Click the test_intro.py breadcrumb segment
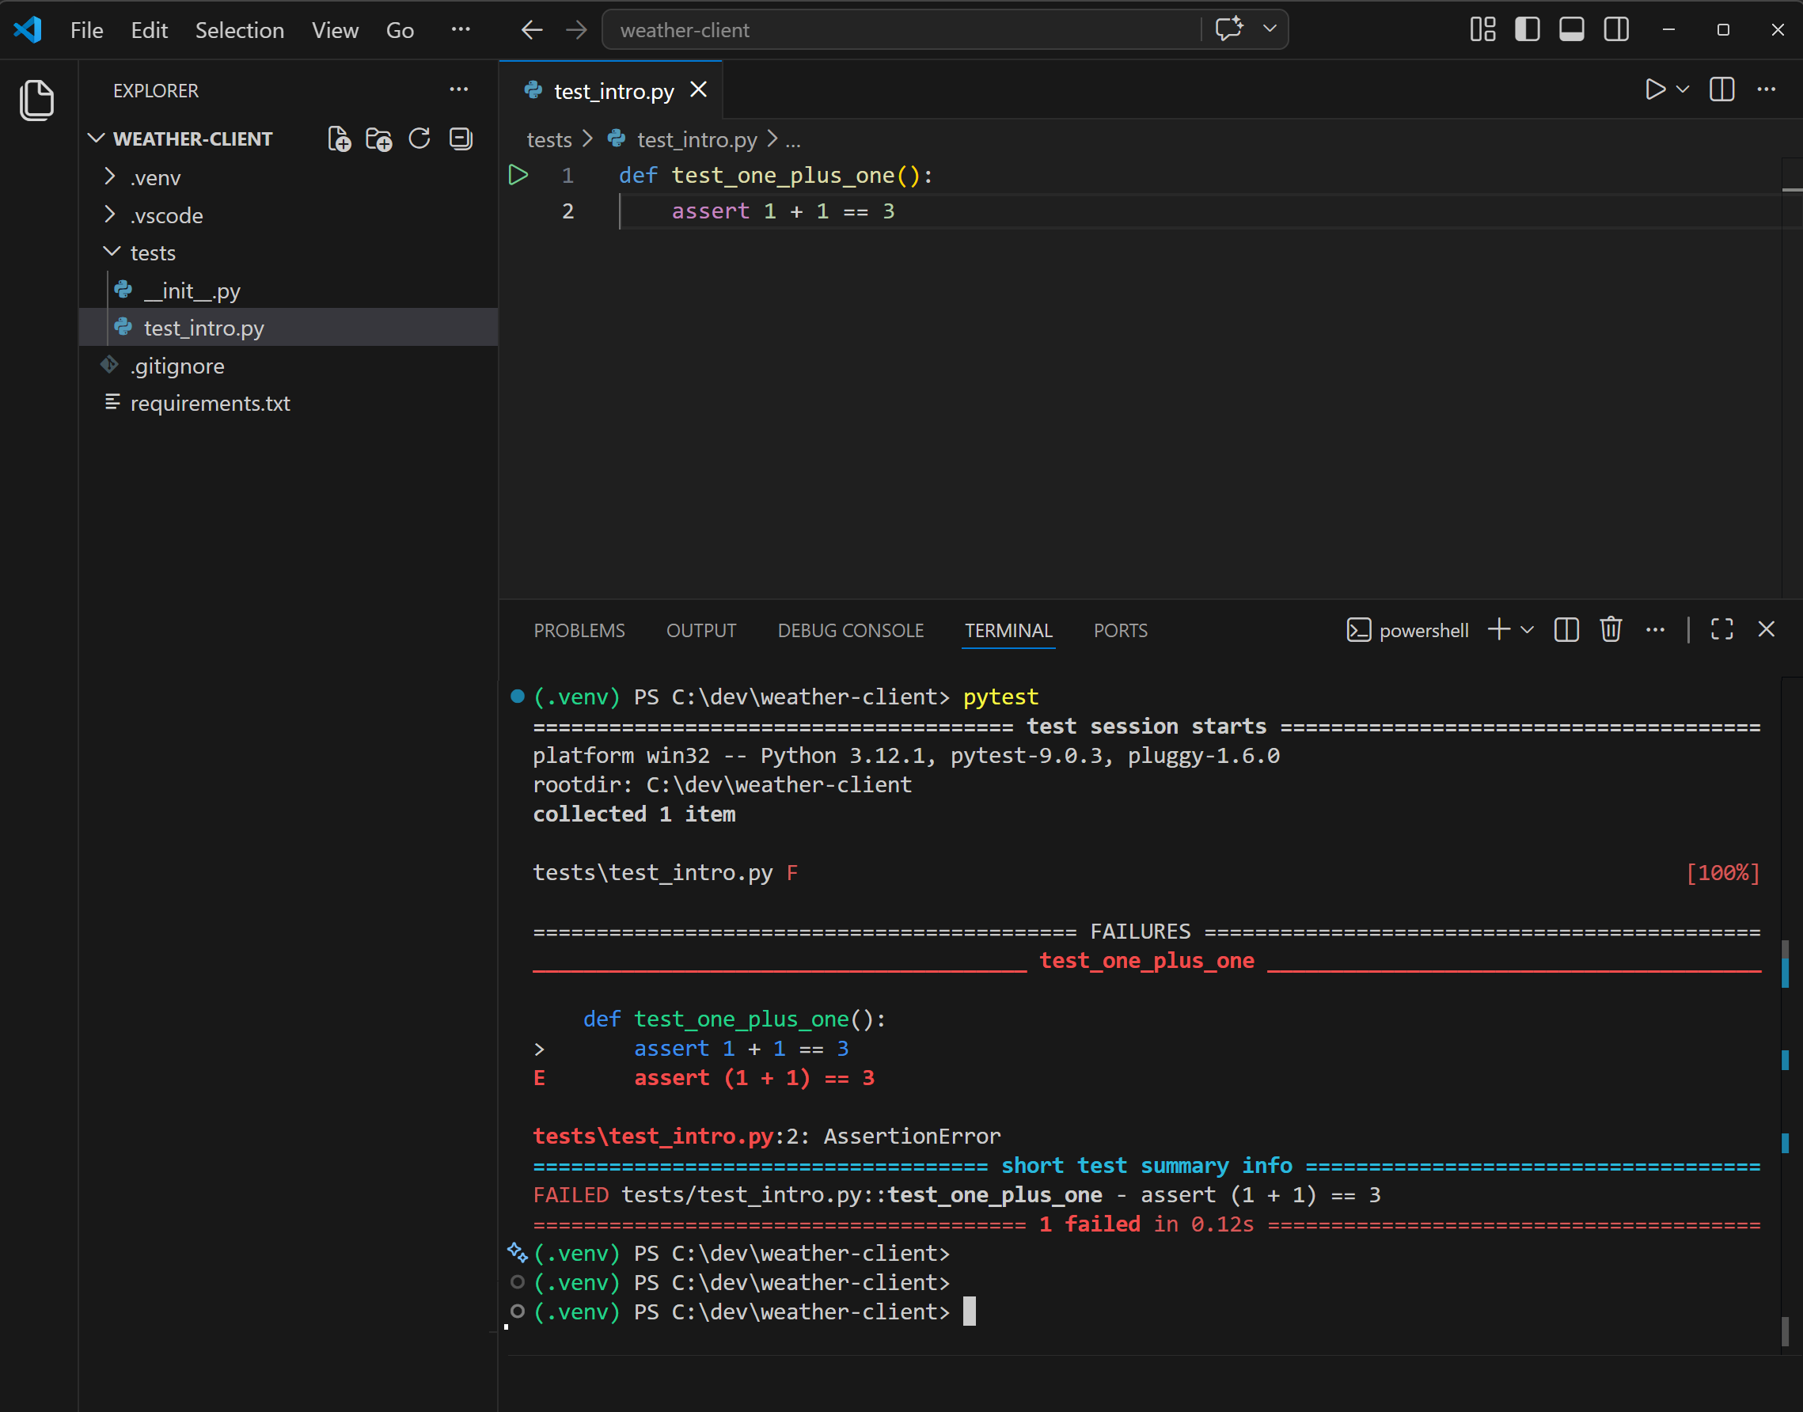Image resolution: width=1803 pixels, height=1412 pixels. [697, 140]
